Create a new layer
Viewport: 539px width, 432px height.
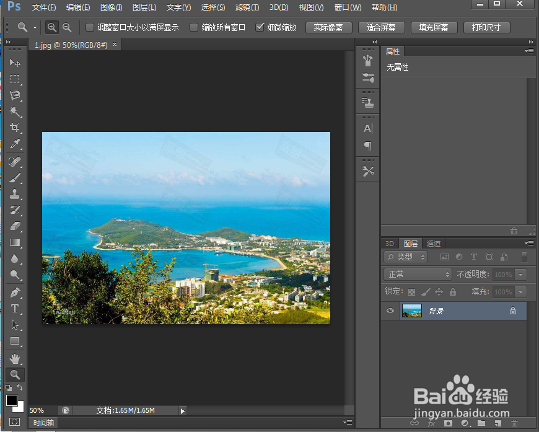click(497, 423)
